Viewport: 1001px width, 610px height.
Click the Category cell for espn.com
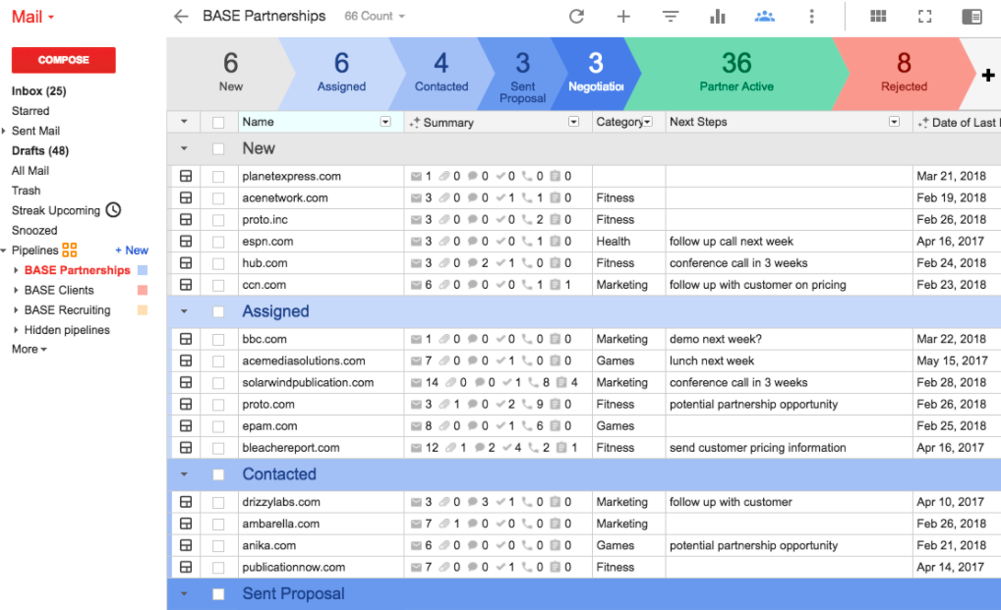coord(628,242)
